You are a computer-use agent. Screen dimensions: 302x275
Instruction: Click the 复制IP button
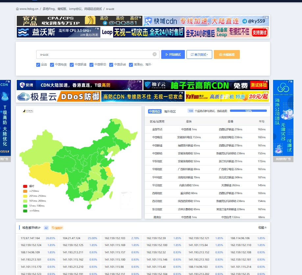click(x=57, y=228)
